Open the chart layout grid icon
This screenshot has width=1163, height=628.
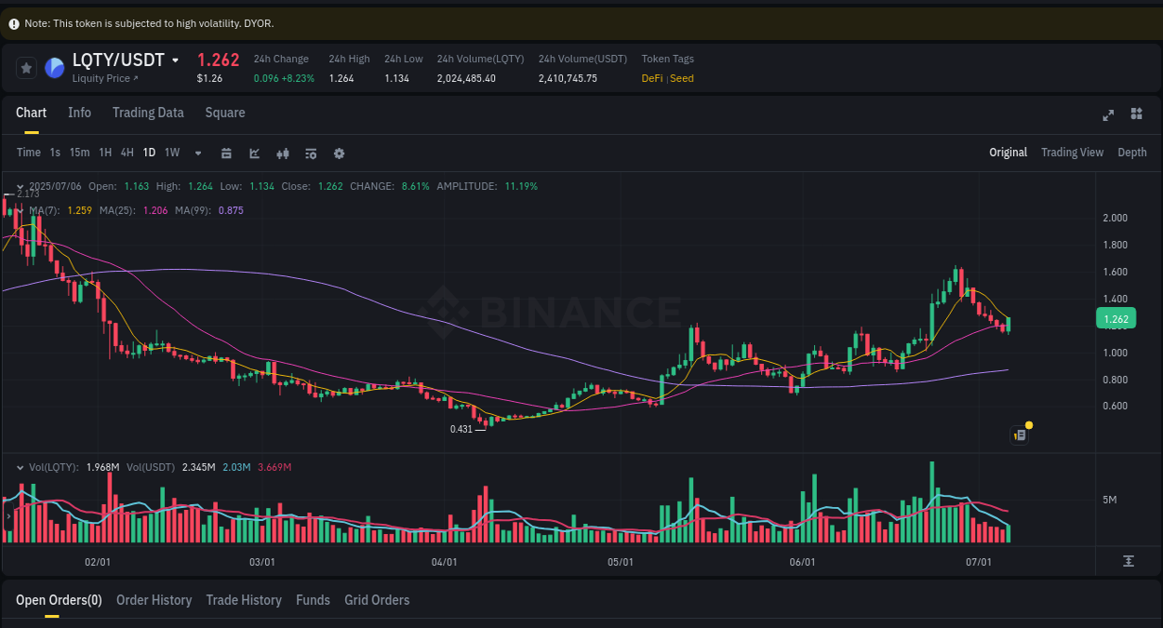tap(1136, 114)
